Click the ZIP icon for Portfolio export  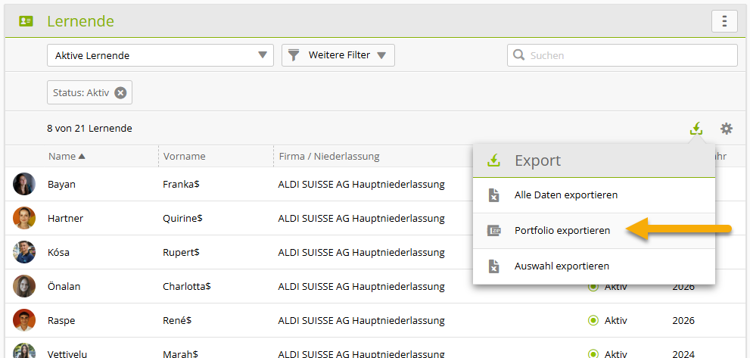click(x=493, y=231)
